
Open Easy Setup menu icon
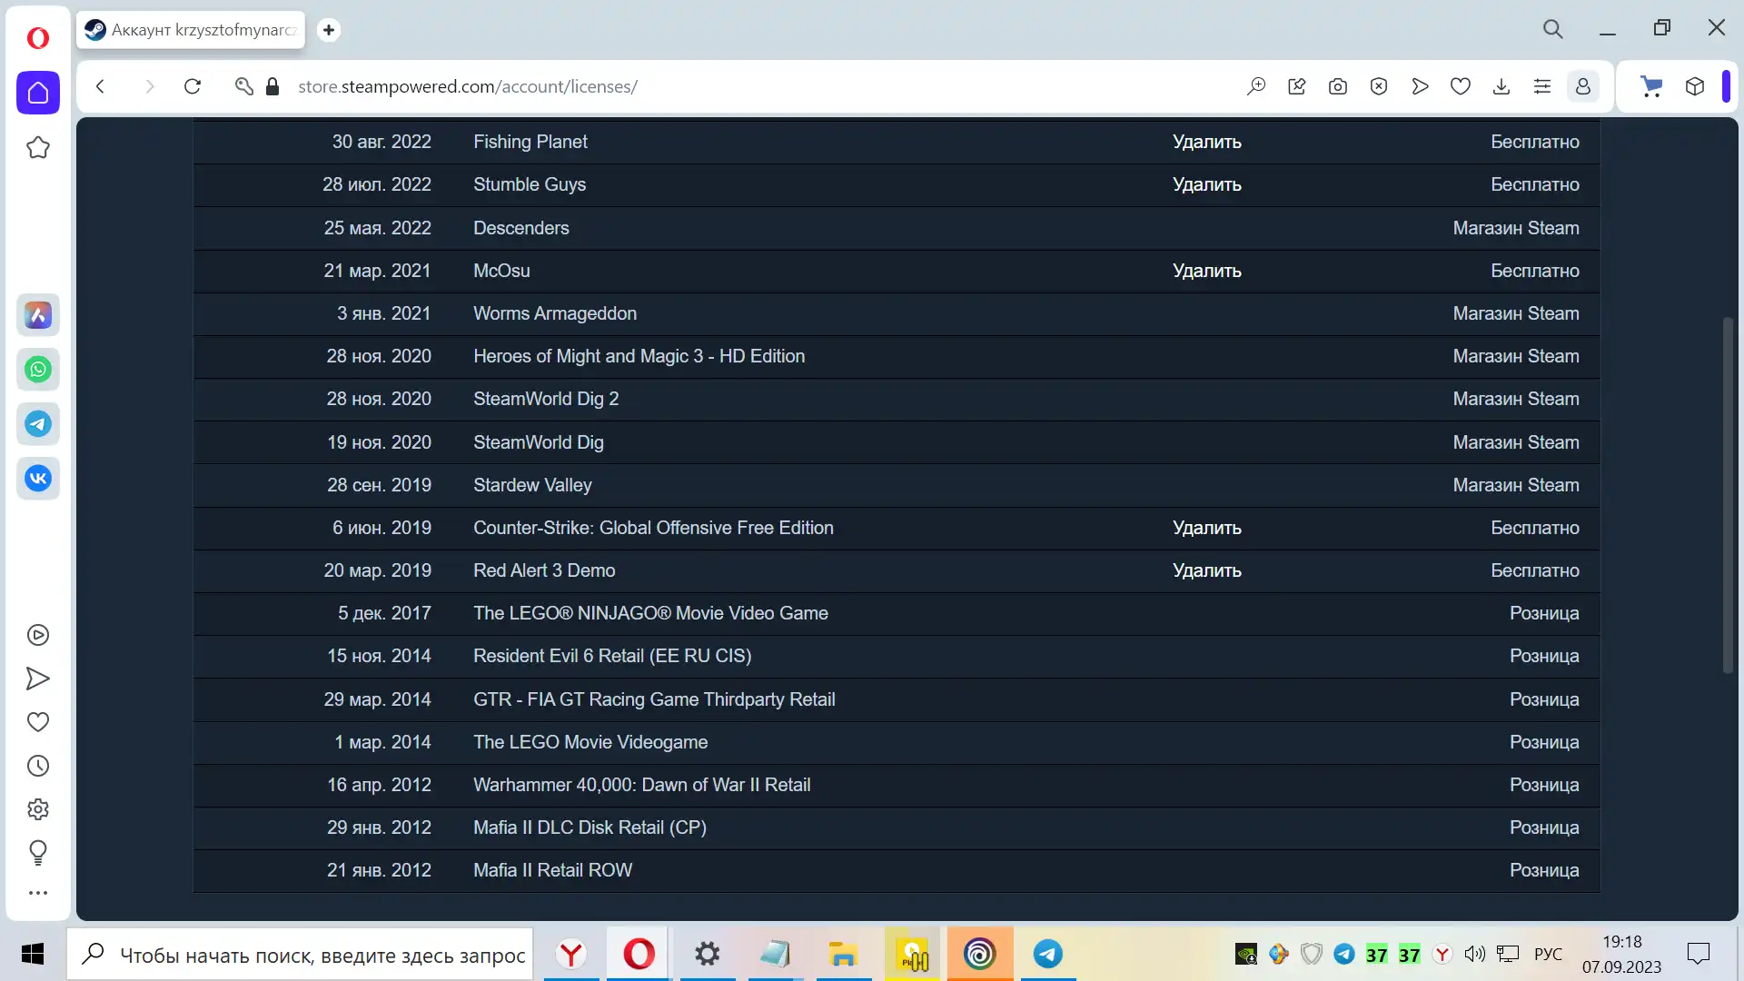pyautogui.click(x=1541, y=86)
